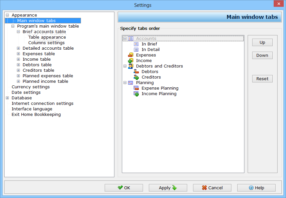This screenshot has width=286, height=198.
Task: Click the In Brief tab icon
Action: [136, 44]
